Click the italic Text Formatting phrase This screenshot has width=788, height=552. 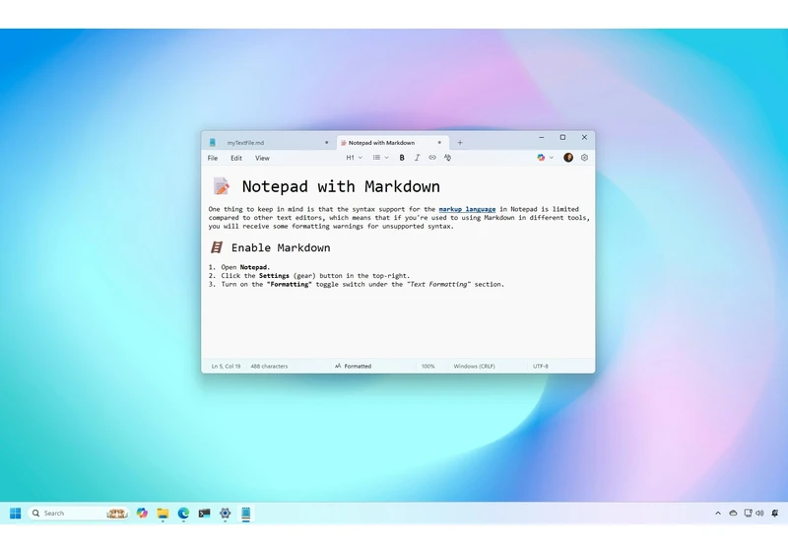pos(438,285)
